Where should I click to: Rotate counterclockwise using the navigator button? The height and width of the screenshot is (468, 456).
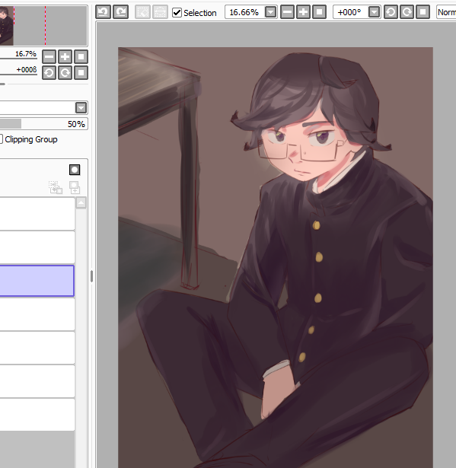point(49,72)
